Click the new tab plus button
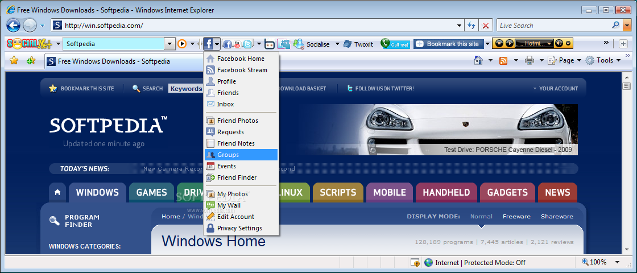637x273 pixels. pos(623,43)
